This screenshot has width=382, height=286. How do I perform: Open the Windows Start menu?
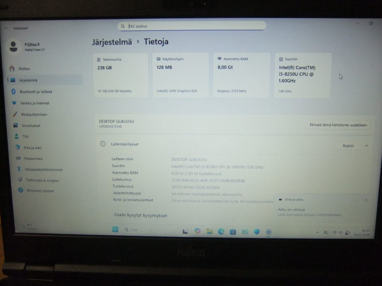[x=115, y=229]
